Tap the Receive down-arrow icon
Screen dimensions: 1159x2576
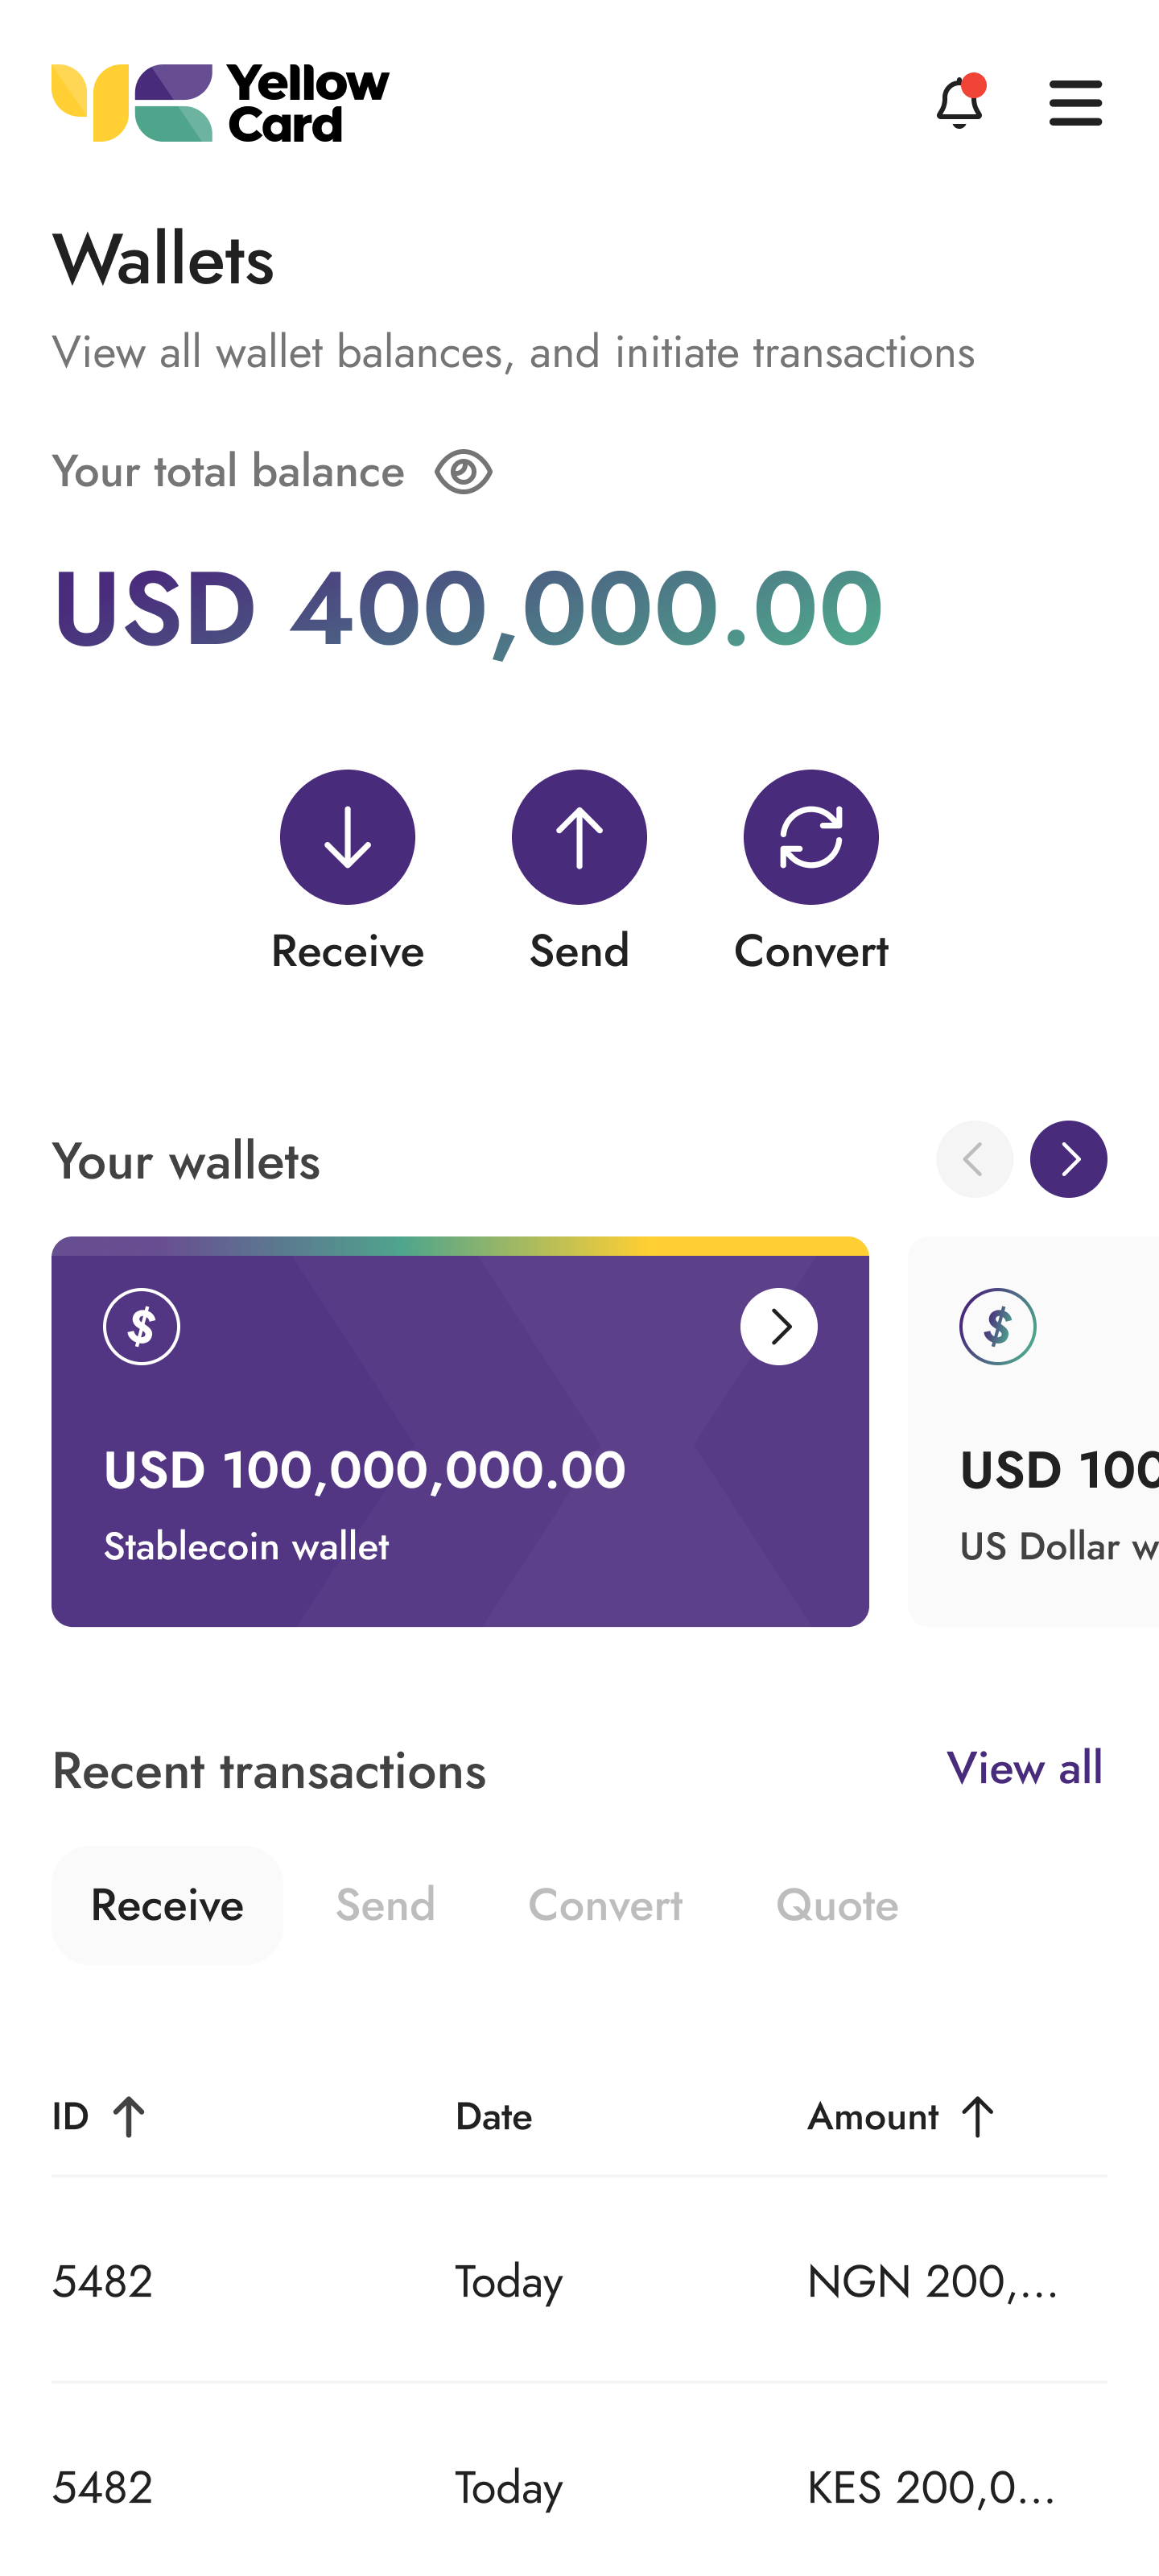click(347, 837)
